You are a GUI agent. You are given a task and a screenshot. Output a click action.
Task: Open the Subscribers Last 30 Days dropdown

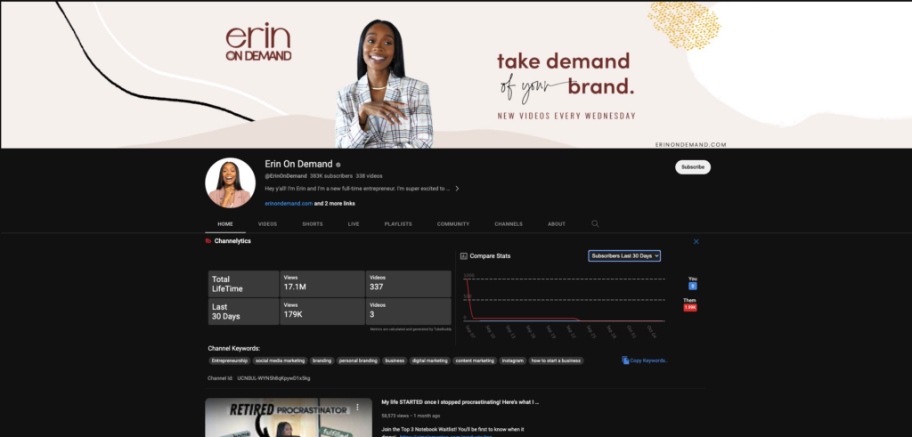pos(624,255)
